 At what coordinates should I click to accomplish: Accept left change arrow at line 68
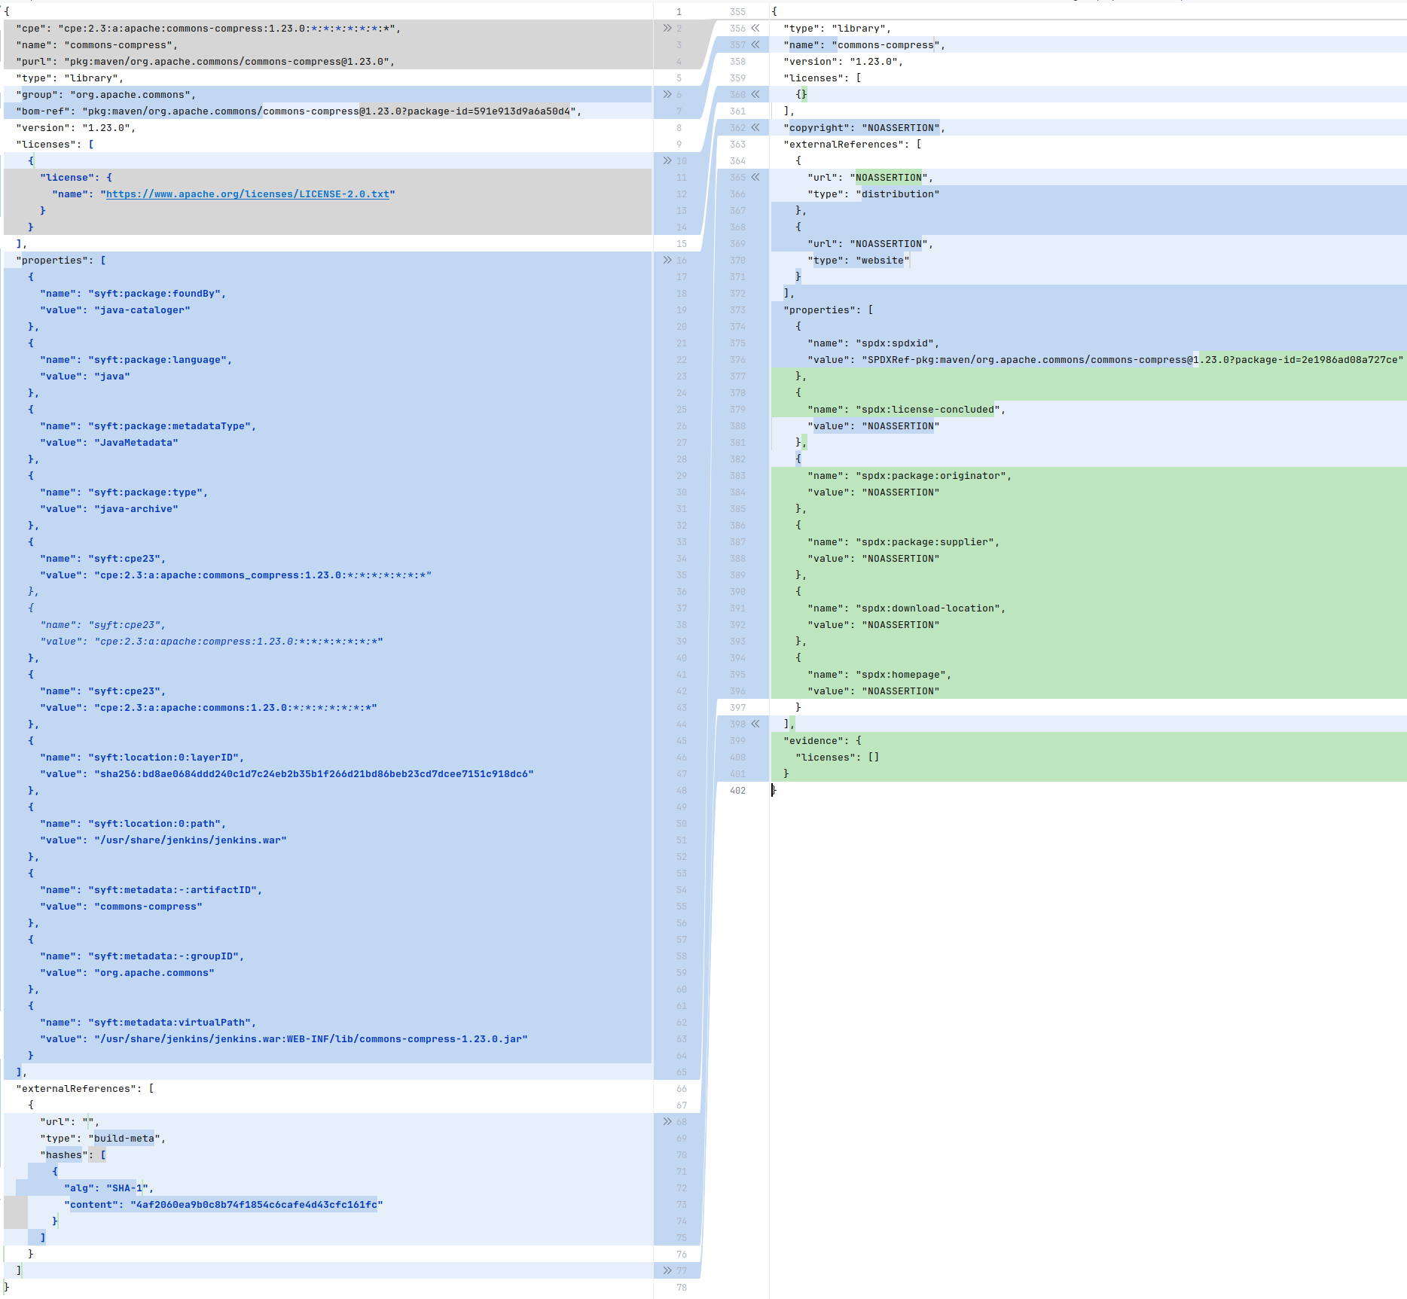pyautogui.click(x=667, y=1122)
